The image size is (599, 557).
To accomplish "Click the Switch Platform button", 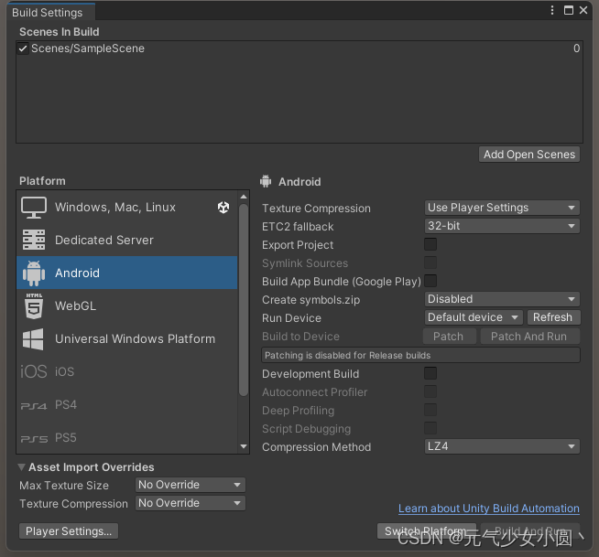I will [426, 531].
